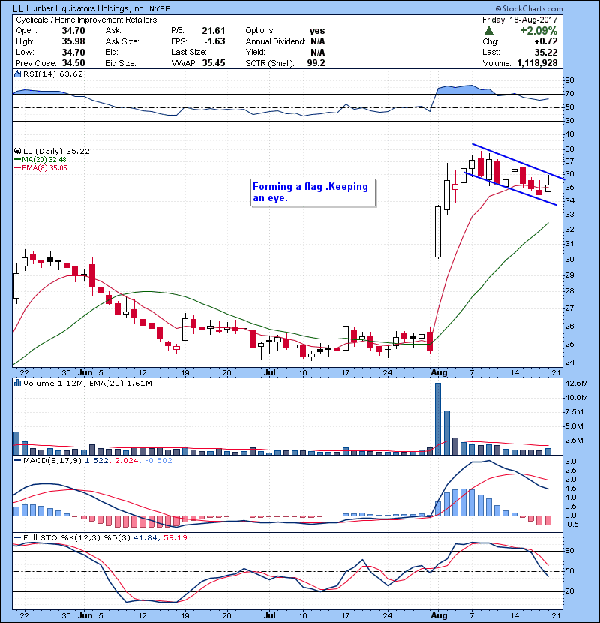
Task: Click the RSI(14) 63.62 indicator label
Action: click(x=53, y=74)
